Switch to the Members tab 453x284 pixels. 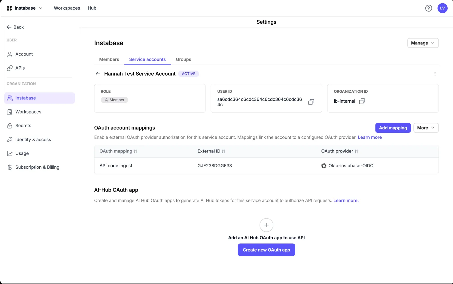[109, 59]
